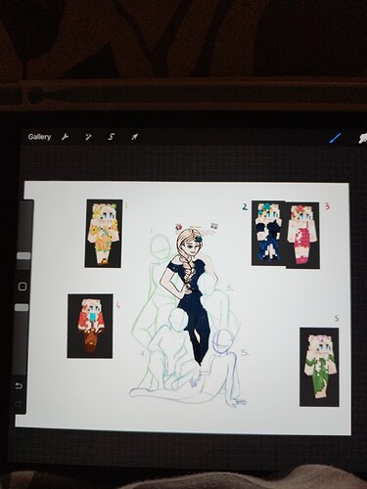Tap the red outfit skin reference image 4
Image resolution: width=367 pixels, height=489 pixels.
(x=90, y=326)
